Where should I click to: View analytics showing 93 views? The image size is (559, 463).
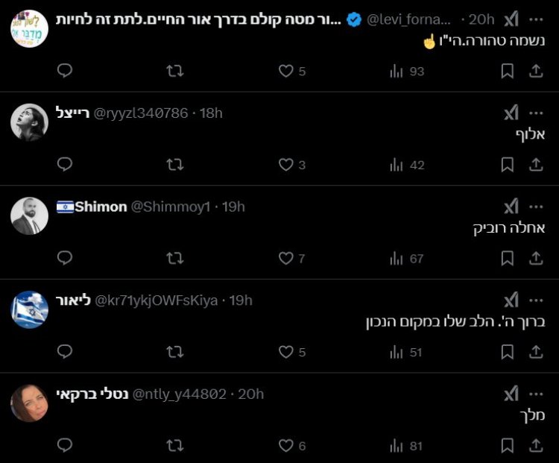click(407, 71)
